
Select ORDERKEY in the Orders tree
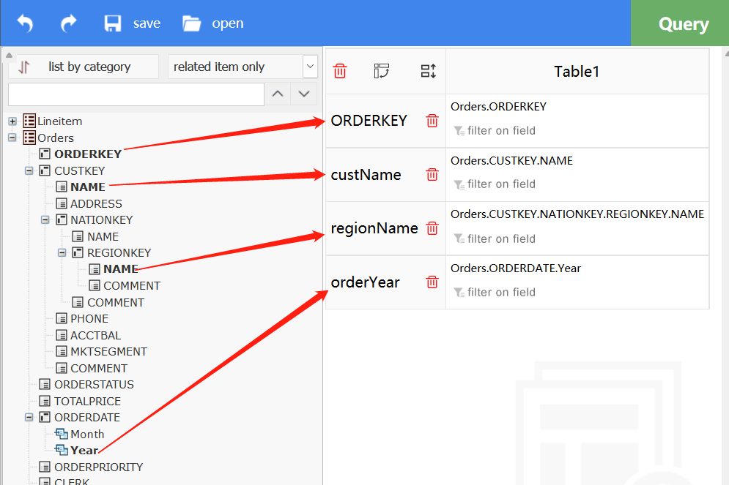(x=88, y=154)
